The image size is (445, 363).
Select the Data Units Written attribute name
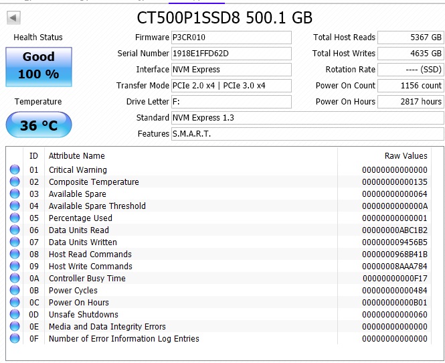pyautogui.click(x=82, y=242)
